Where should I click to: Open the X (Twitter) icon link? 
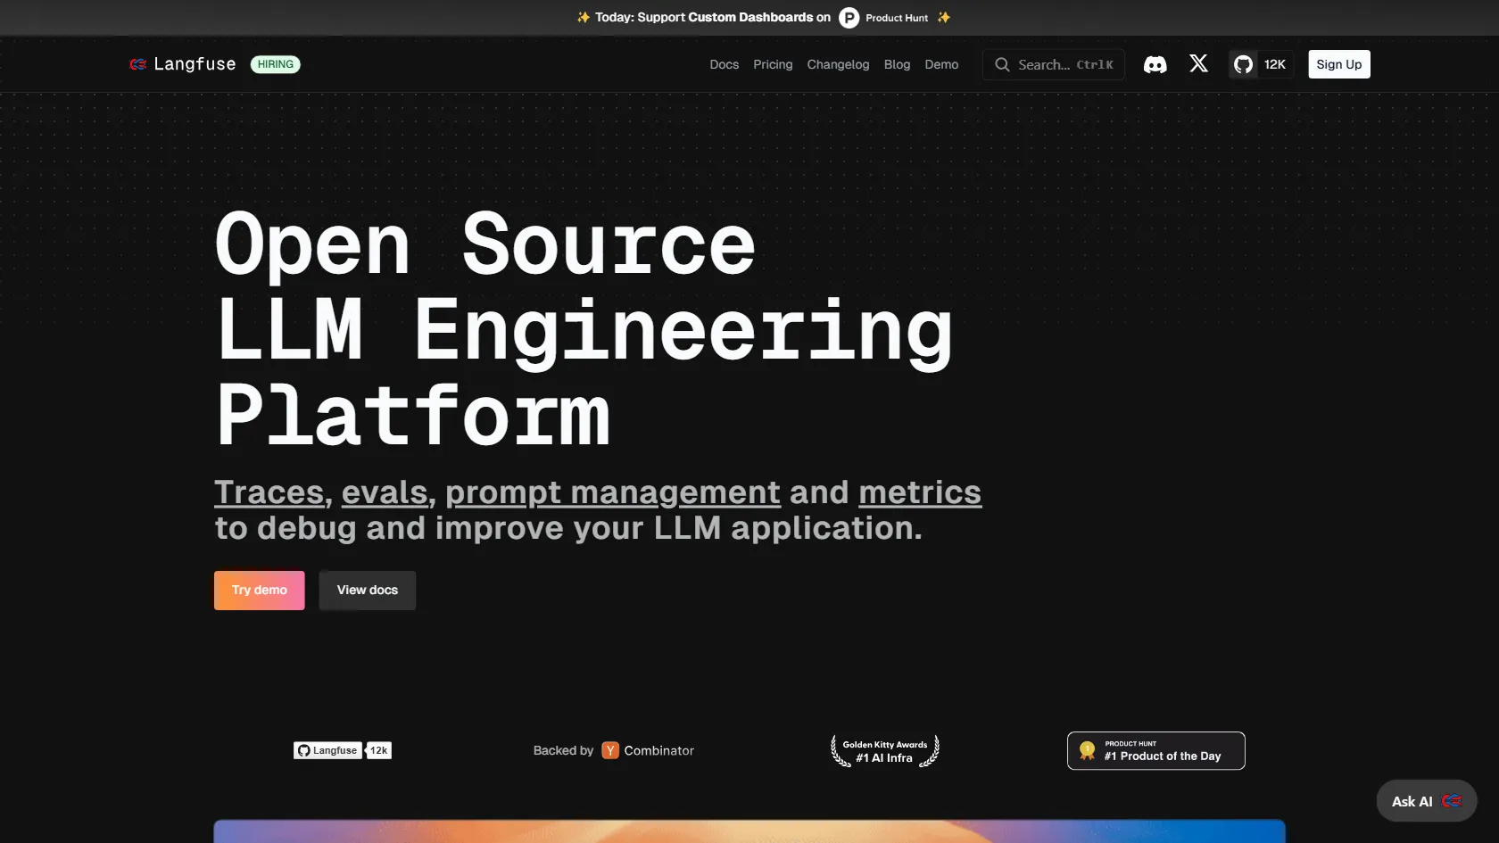[x=1198, y=63]
